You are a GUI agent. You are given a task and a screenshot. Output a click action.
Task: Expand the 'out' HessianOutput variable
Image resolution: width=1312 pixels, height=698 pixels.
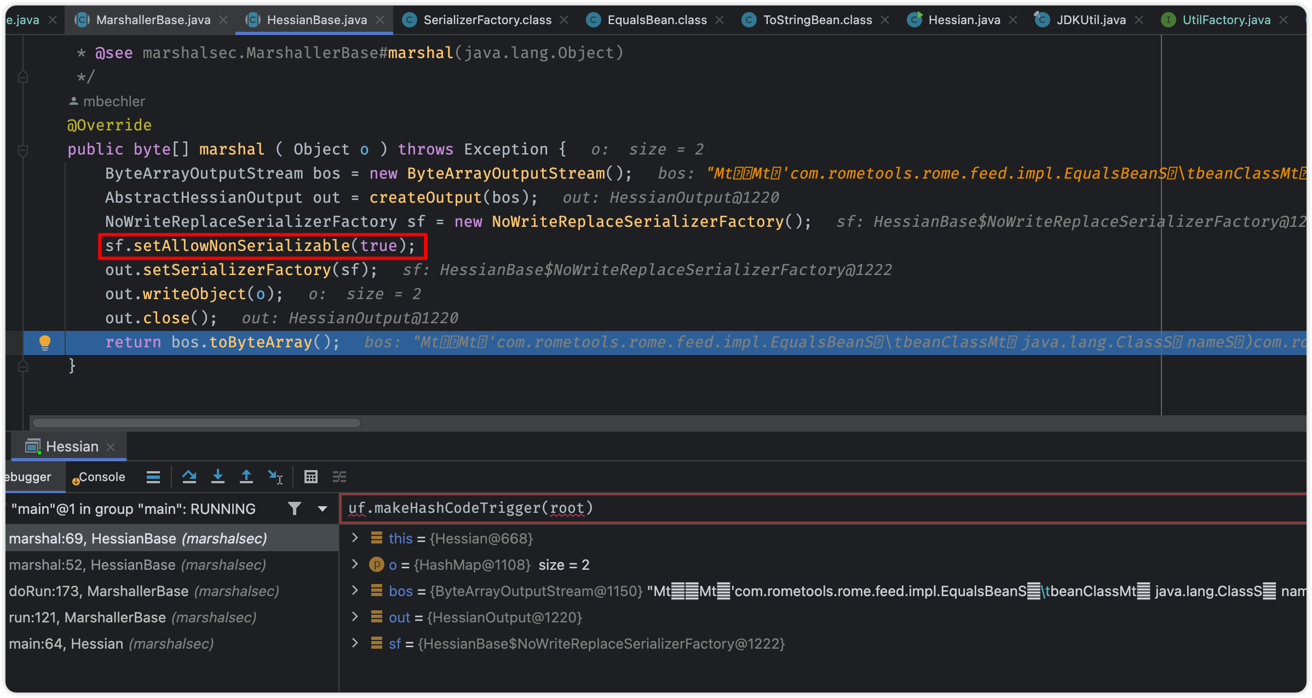coord(355,617)
